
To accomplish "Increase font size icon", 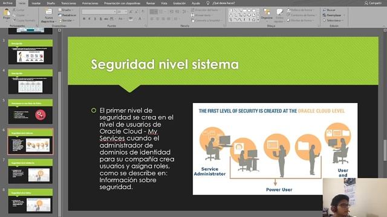I will click(x=131, y=11).
